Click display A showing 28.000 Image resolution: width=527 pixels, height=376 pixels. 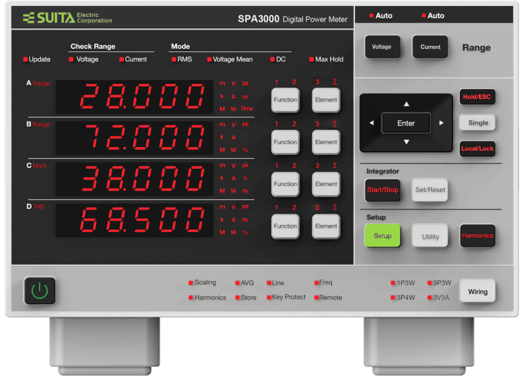coord(134,96)
